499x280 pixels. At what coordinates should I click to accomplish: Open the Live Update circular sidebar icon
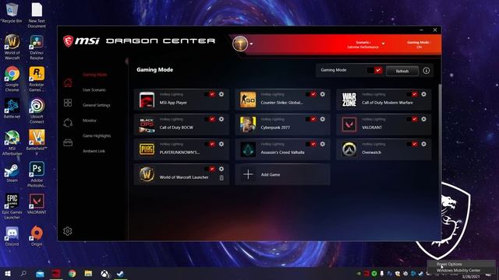(x=68, y=123)
